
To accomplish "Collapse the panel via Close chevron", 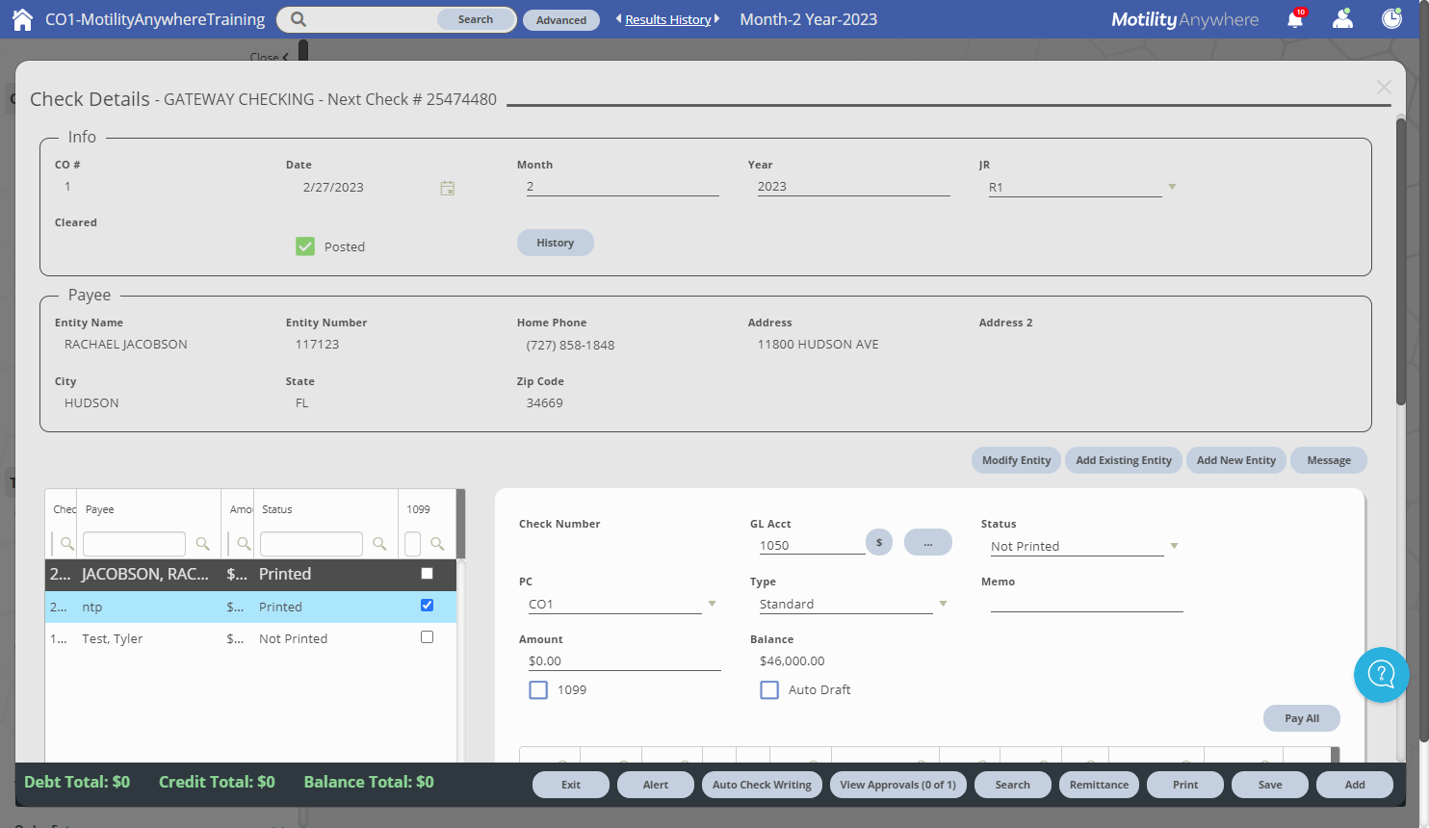I will pyautogui.click(x=272, y=57).
